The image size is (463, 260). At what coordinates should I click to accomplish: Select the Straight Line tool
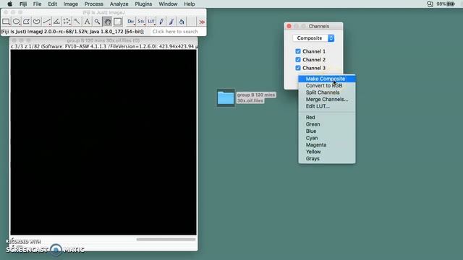[46, 22]
